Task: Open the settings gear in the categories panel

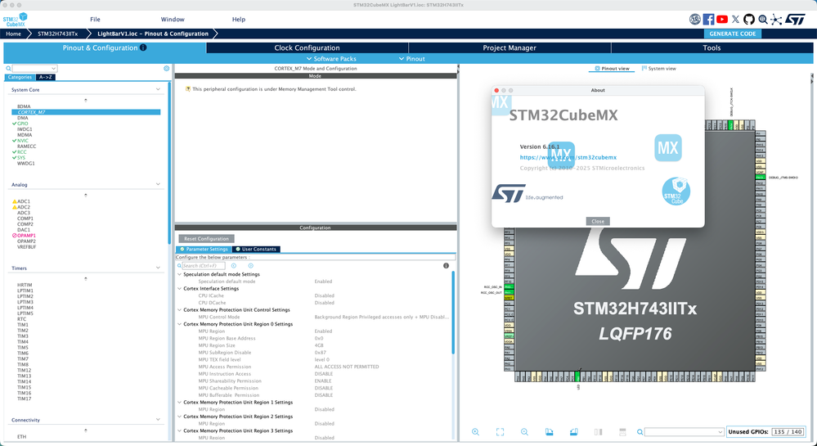Action: 166,69
